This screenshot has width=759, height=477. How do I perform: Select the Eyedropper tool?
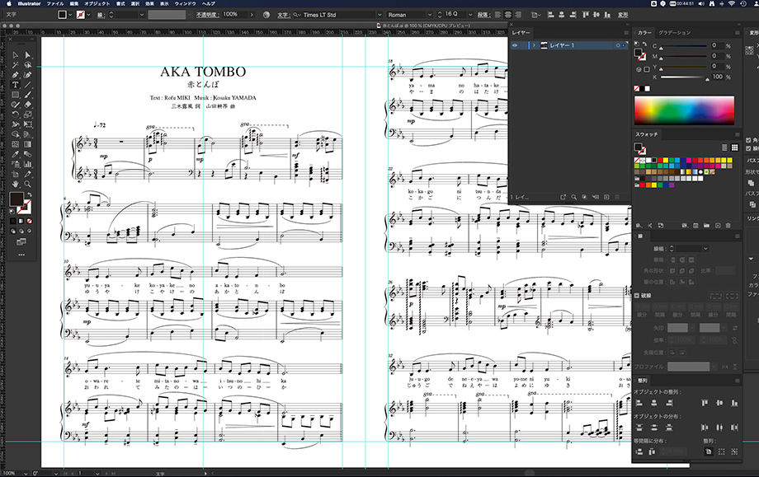pos(16,154)
